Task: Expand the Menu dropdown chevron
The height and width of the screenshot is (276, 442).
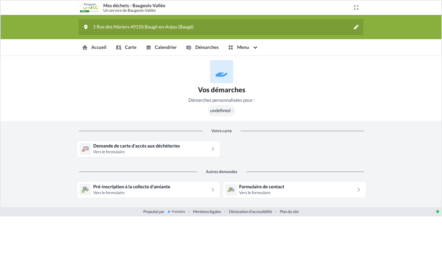Action: click(255, 48)
